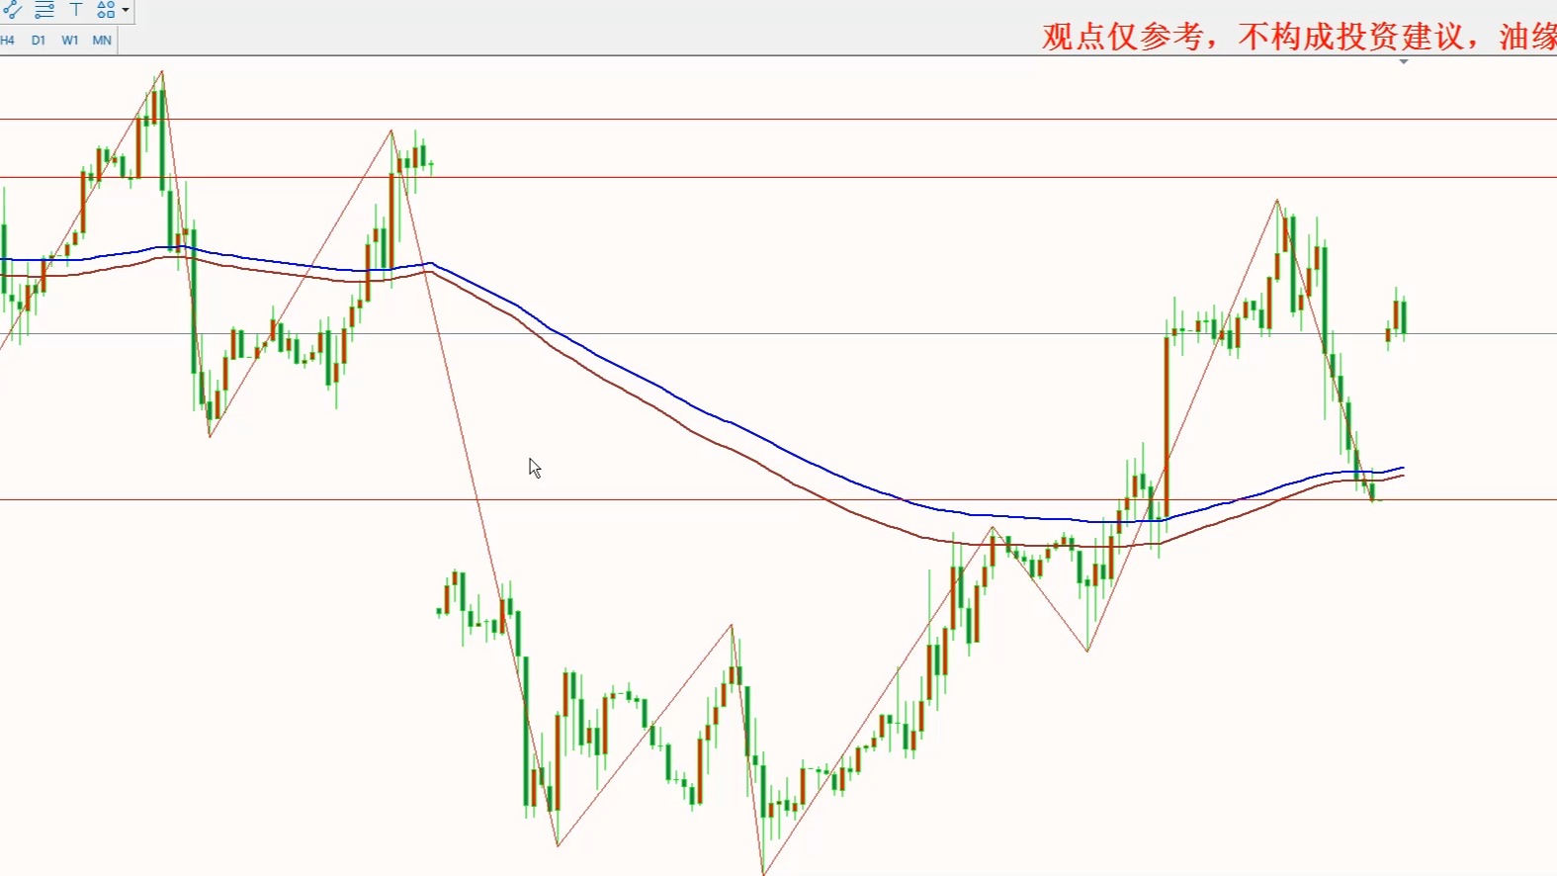
Task: Select the Fibonacci retracement lines tool
Action: [44, 10]
